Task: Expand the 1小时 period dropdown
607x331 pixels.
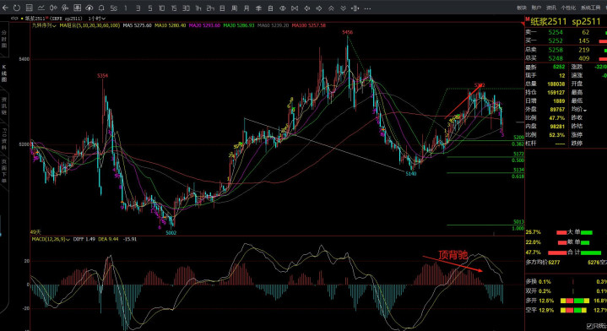Action: pos(97,19)
